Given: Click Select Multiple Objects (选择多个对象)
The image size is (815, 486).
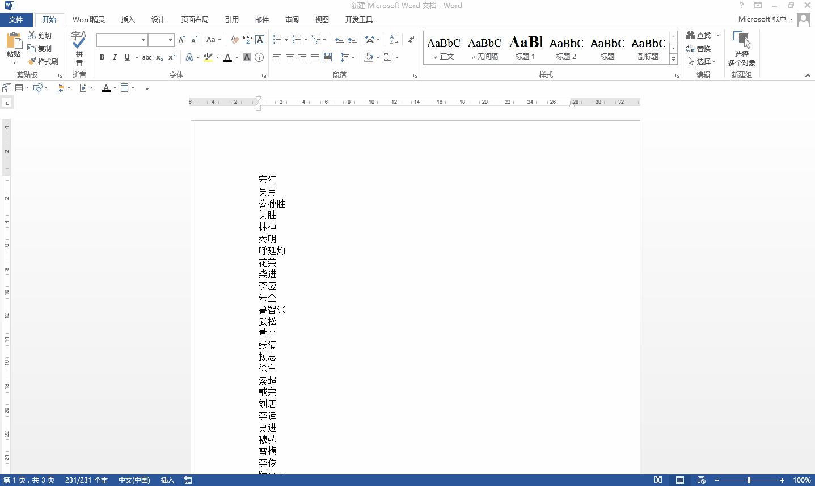Looking at the screenshot, I should [x=742, y=49].
